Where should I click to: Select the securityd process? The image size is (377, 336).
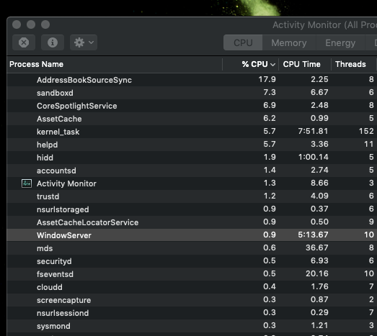coord(192,261)
